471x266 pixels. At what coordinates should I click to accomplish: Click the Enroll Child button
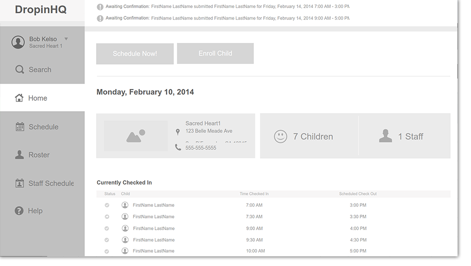(215, 54)
